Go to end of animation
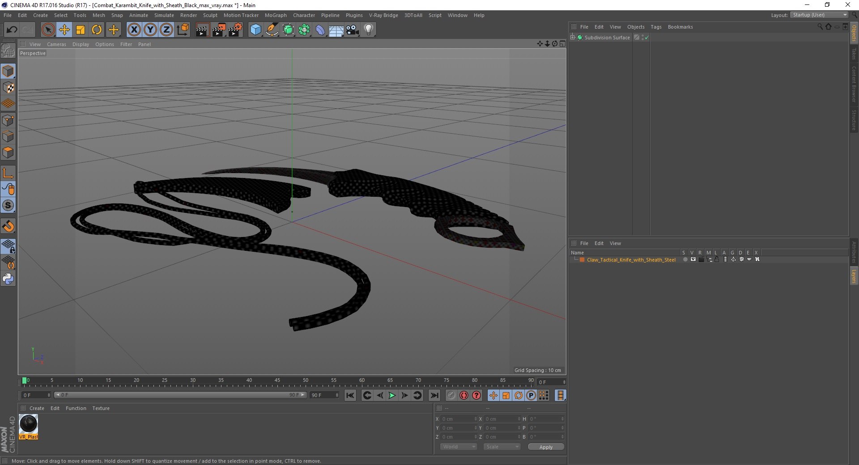The width and height of the screenshot is (859, 465). tap(434, 395)
